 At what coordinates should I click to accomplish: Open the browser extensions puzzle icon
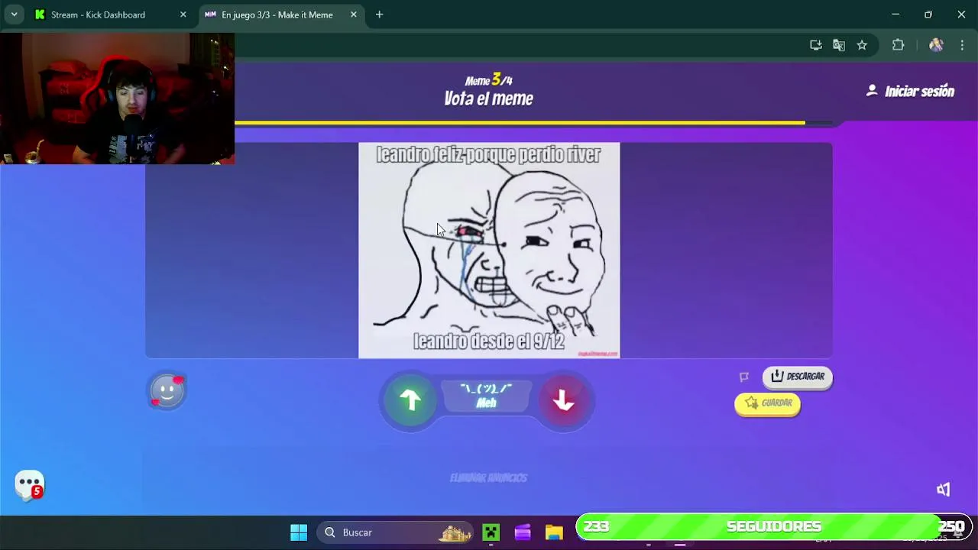point(898,45)
